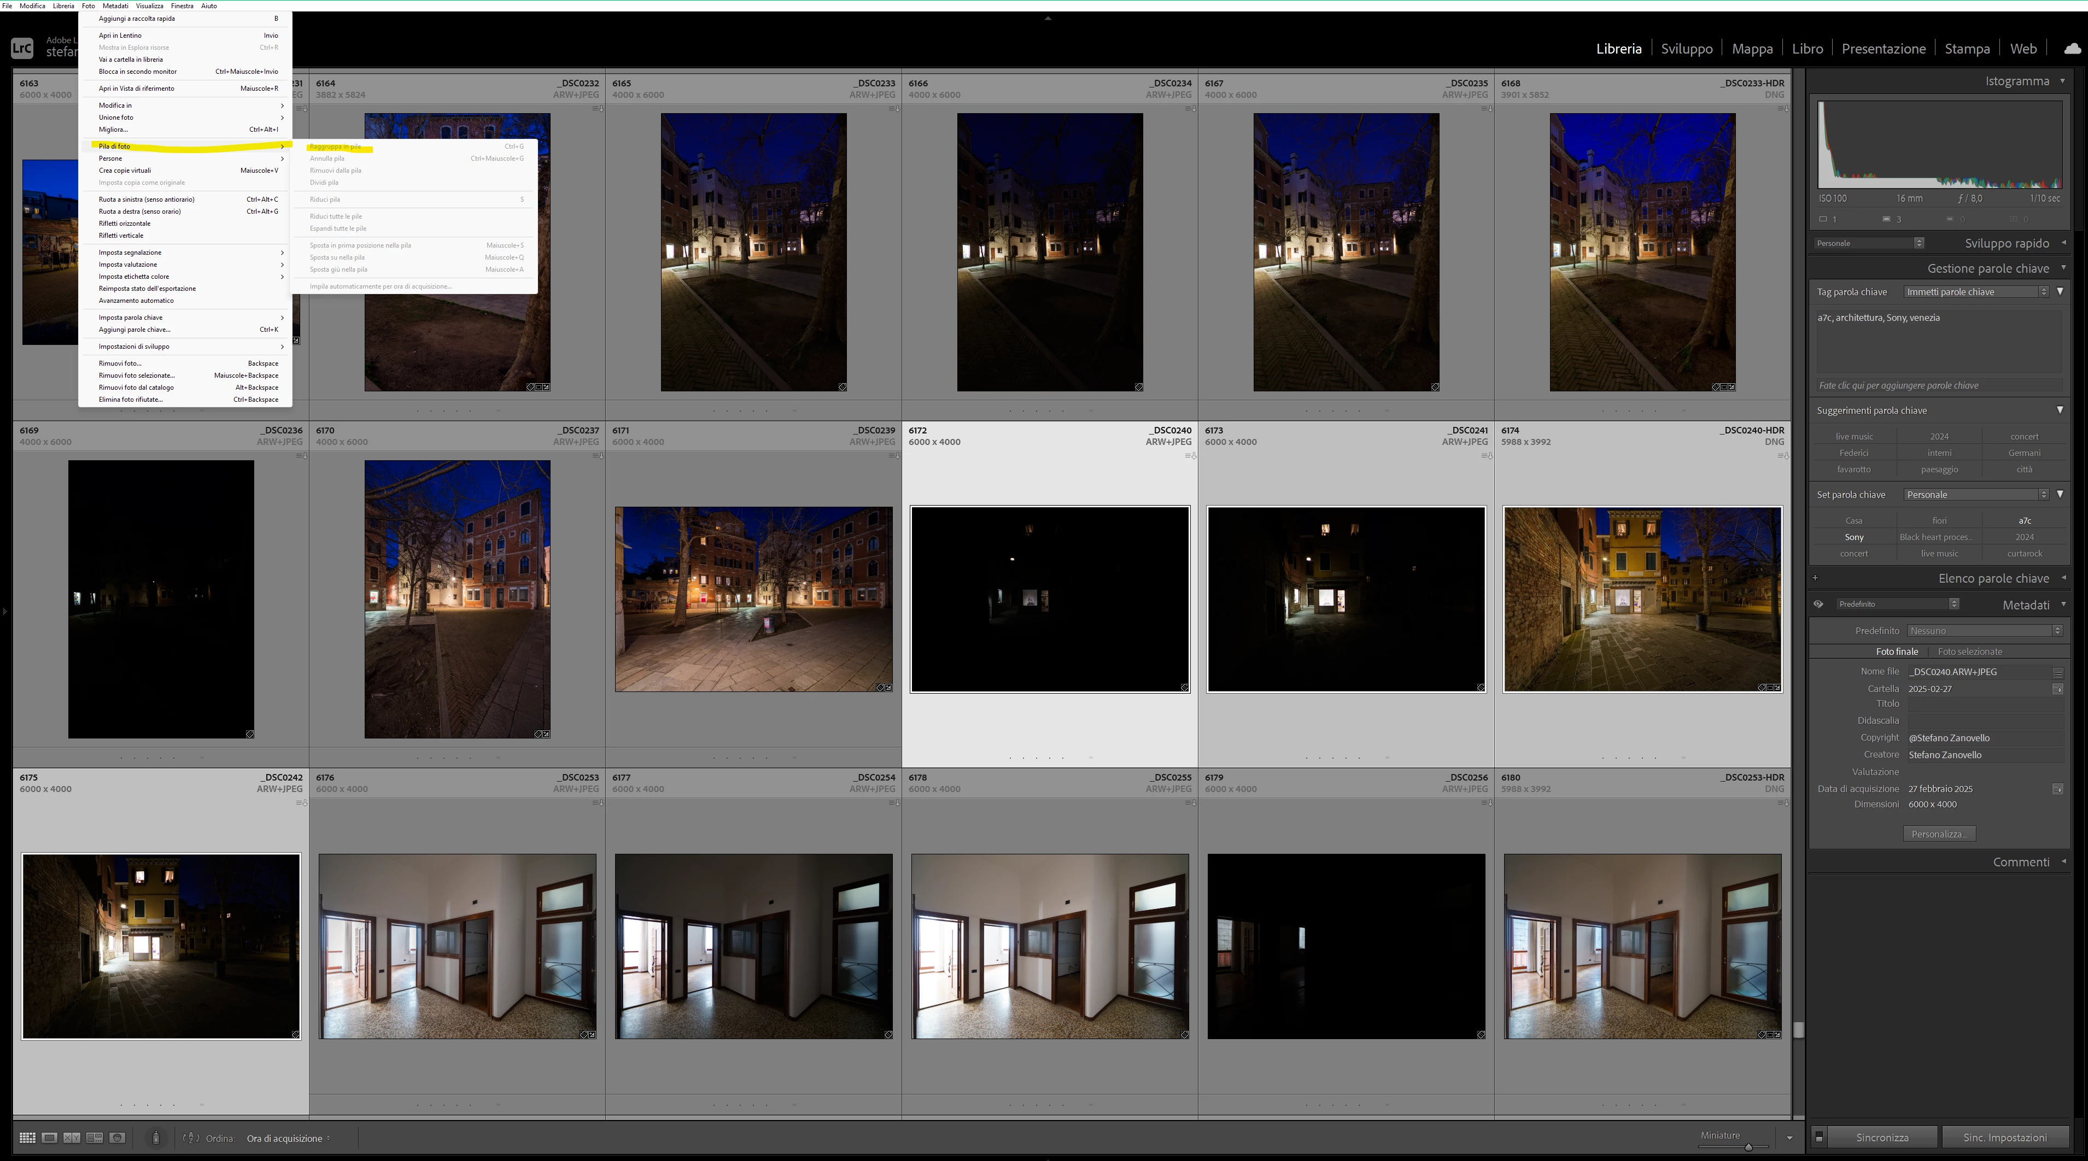Image resolution: width=2088 pixels, height=1161 pixels.
Task: Open Survey view icon
Action: click(x=94, y=1137)
